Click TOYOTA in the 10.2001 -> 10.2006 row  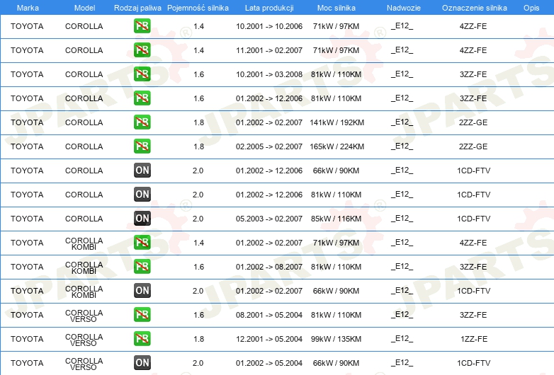(x=27, y=26)
